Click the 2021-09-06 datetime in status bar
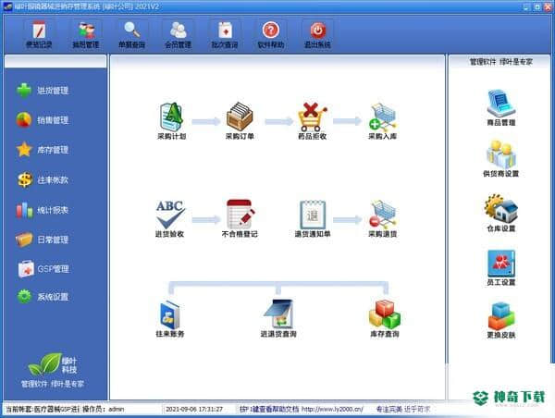 click(x=194, y=409)
